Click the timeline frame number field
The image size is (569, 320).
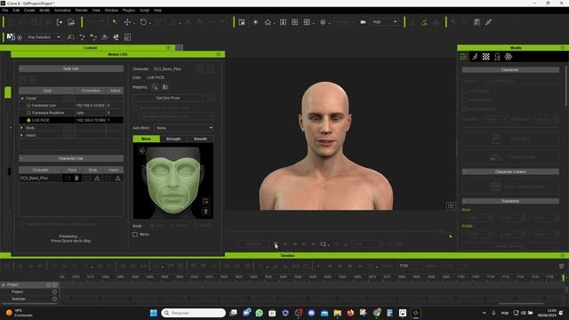(409, 266)
